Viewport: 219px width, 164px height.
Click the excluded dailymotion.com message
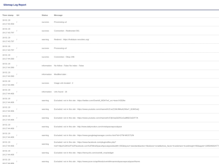click(88, 127)
